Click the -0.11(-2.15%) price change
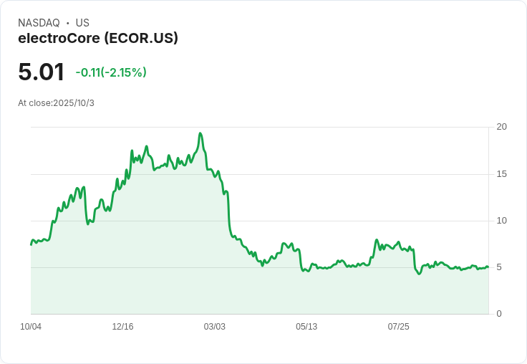 point(111,72)
